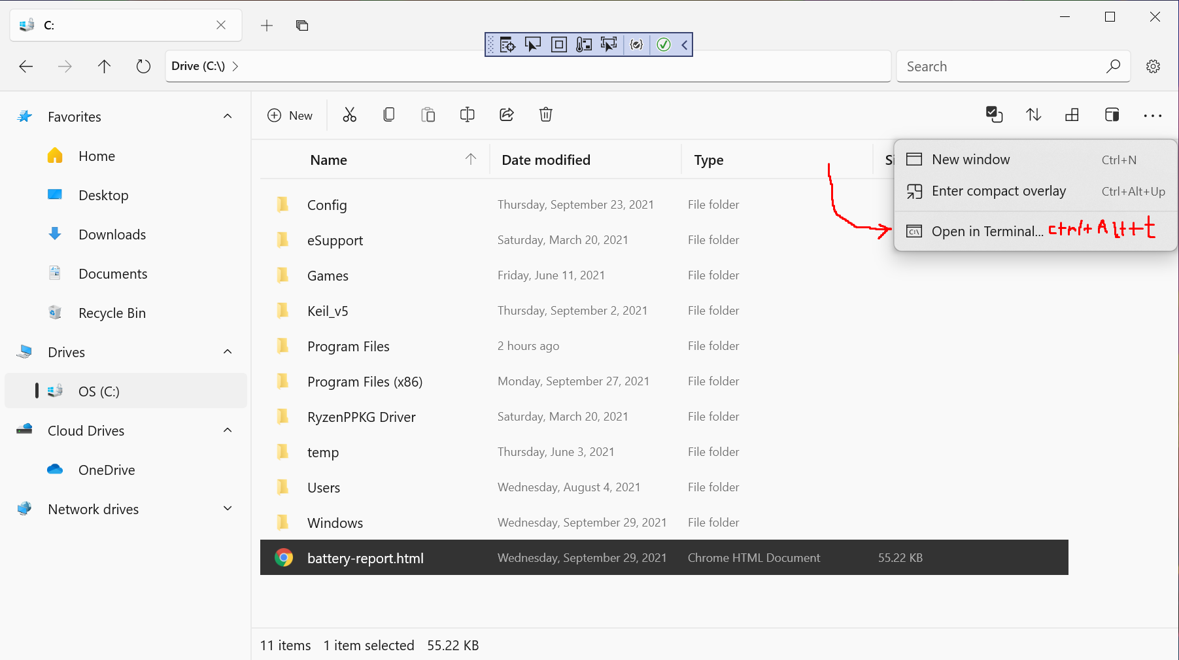Image resolution: width=1179 pixels, height=660 pixels.
Task: Select the Keil_v5 folder
Action: click(x=664, y=311)
